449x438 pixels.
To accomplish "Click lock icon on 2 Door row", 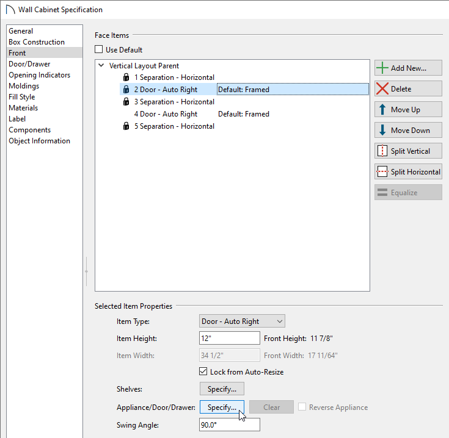I will coord(126,90).
